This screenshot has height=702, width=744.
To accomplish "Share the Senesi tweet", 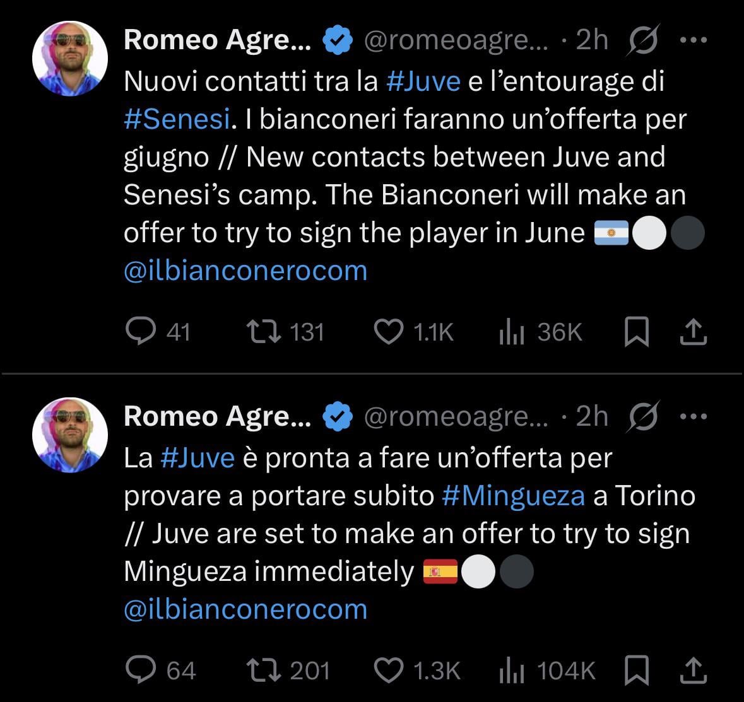I will (693, 332).
